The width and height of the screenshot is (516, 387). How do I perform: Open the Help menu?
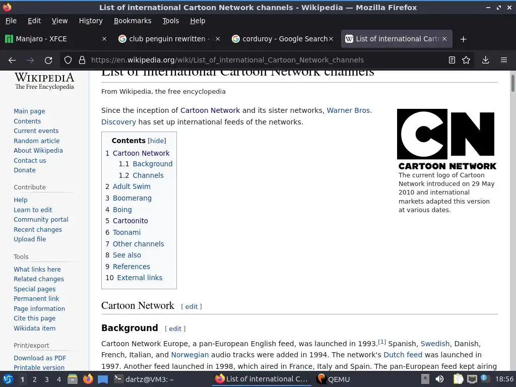click(198, 21)
